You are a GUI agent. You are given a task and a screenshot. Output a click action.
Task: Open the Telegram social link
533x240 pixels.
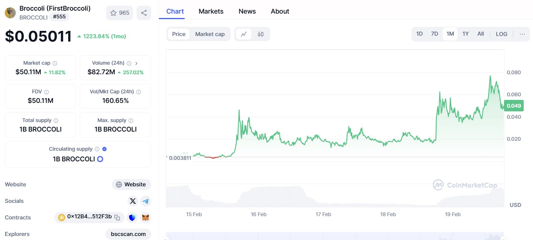coord(146,201)
